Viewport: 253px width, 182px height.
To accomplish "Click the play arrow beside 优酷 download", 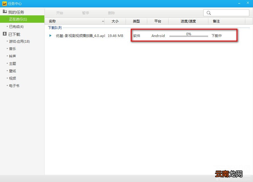I will [50, 36].
